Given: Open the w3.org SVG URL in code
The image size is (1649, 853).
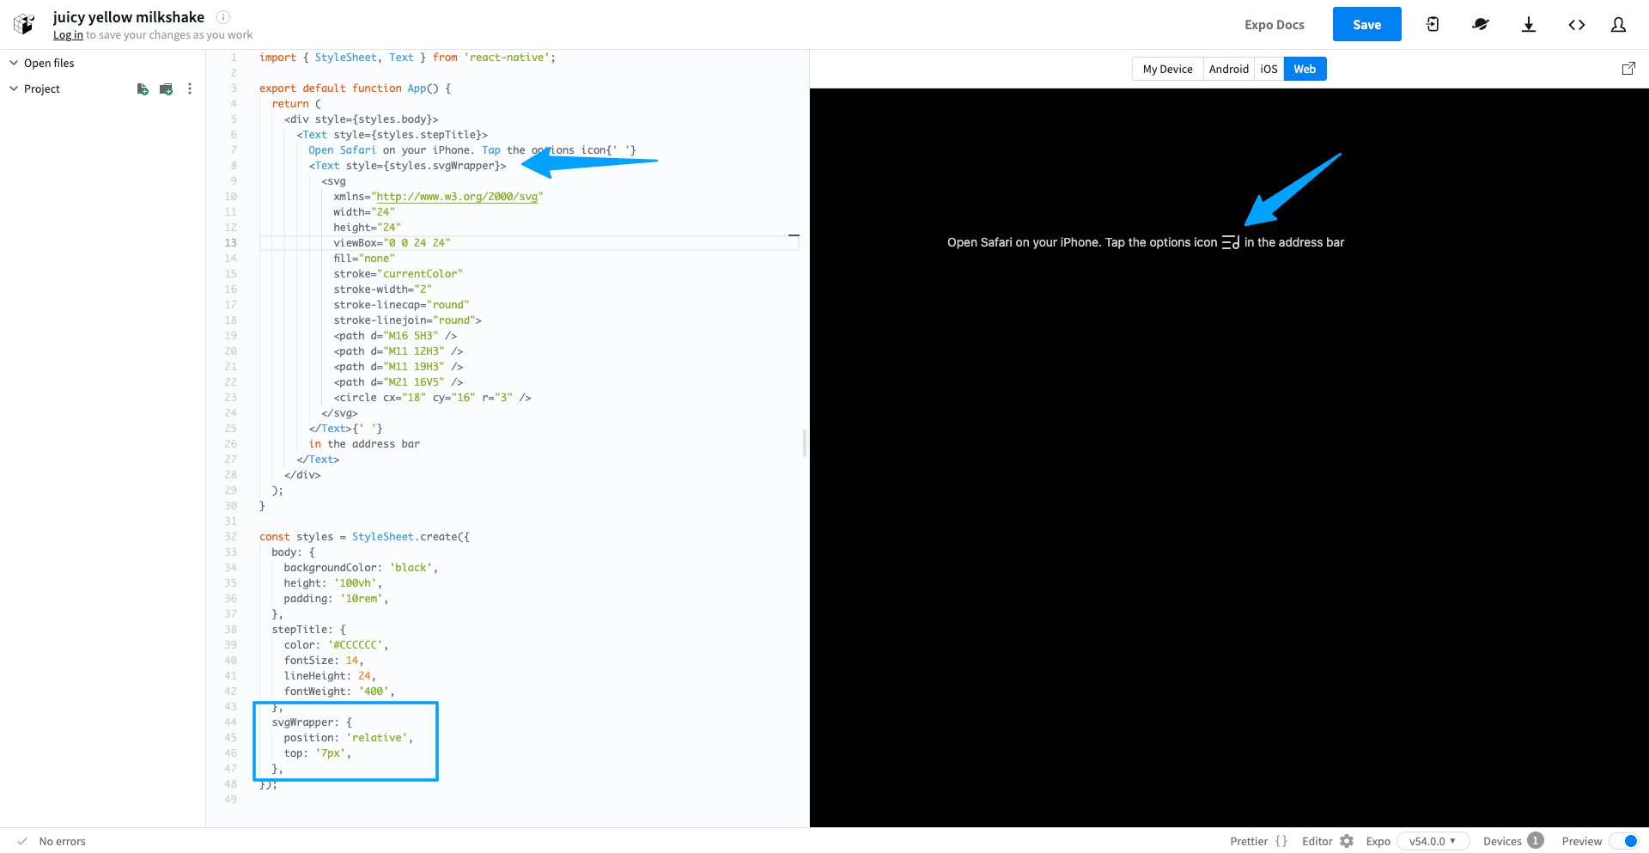Looking at the screenshot, I should click(457, 197).
